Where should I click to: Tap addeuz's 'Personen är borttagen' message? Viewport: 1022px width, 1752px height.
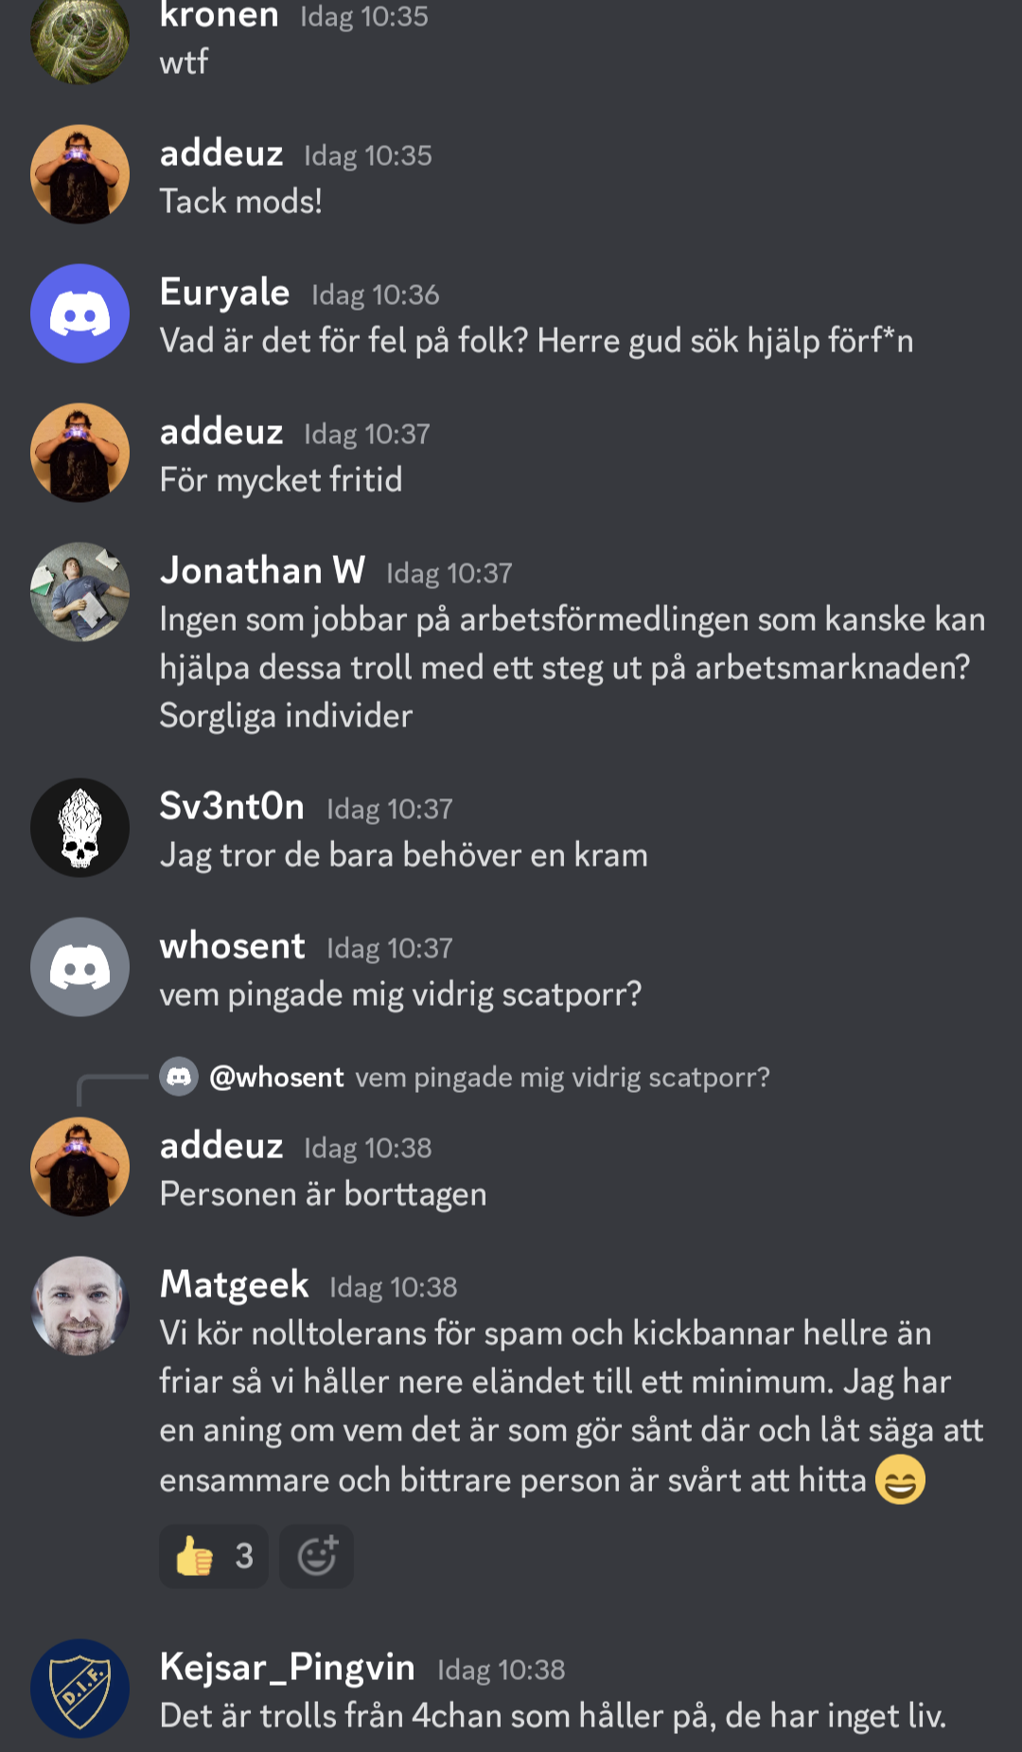click(x=324, y=1194)
